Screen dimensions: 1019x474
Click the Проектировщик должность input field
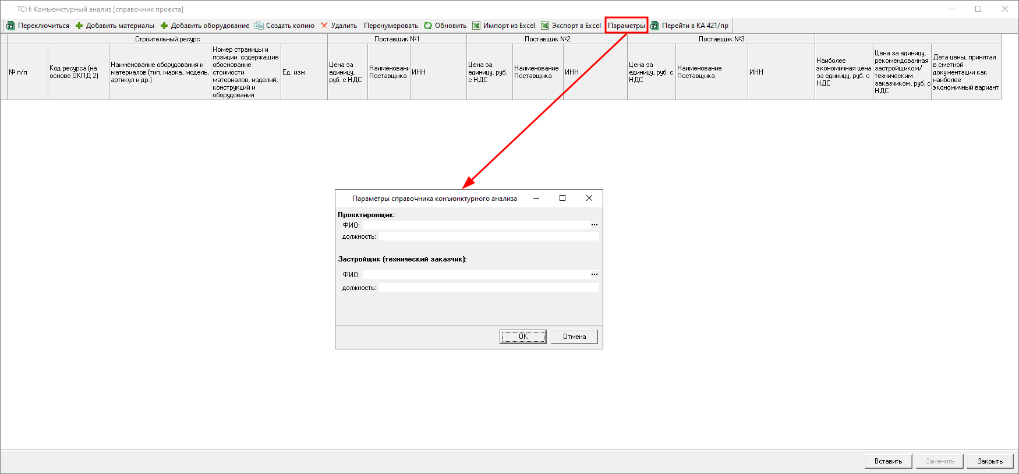point(489,236)
